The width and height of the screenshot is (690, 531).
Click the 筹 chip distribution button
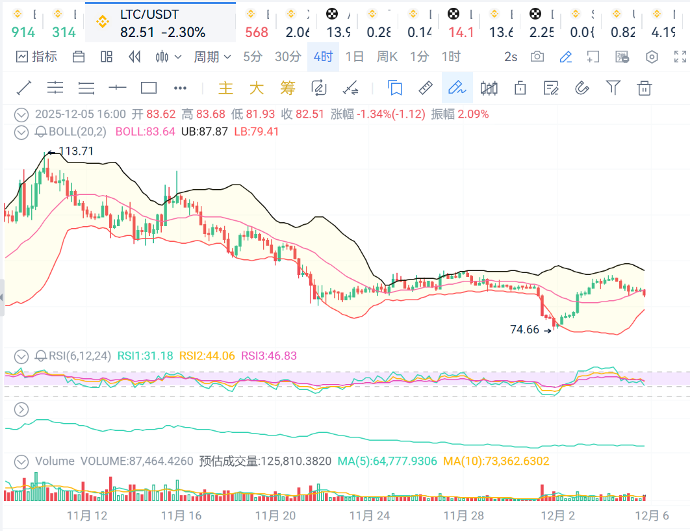(288, 88)
